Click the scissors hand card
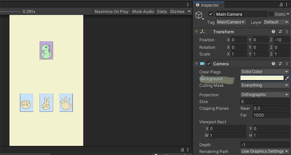 point(46,103)
